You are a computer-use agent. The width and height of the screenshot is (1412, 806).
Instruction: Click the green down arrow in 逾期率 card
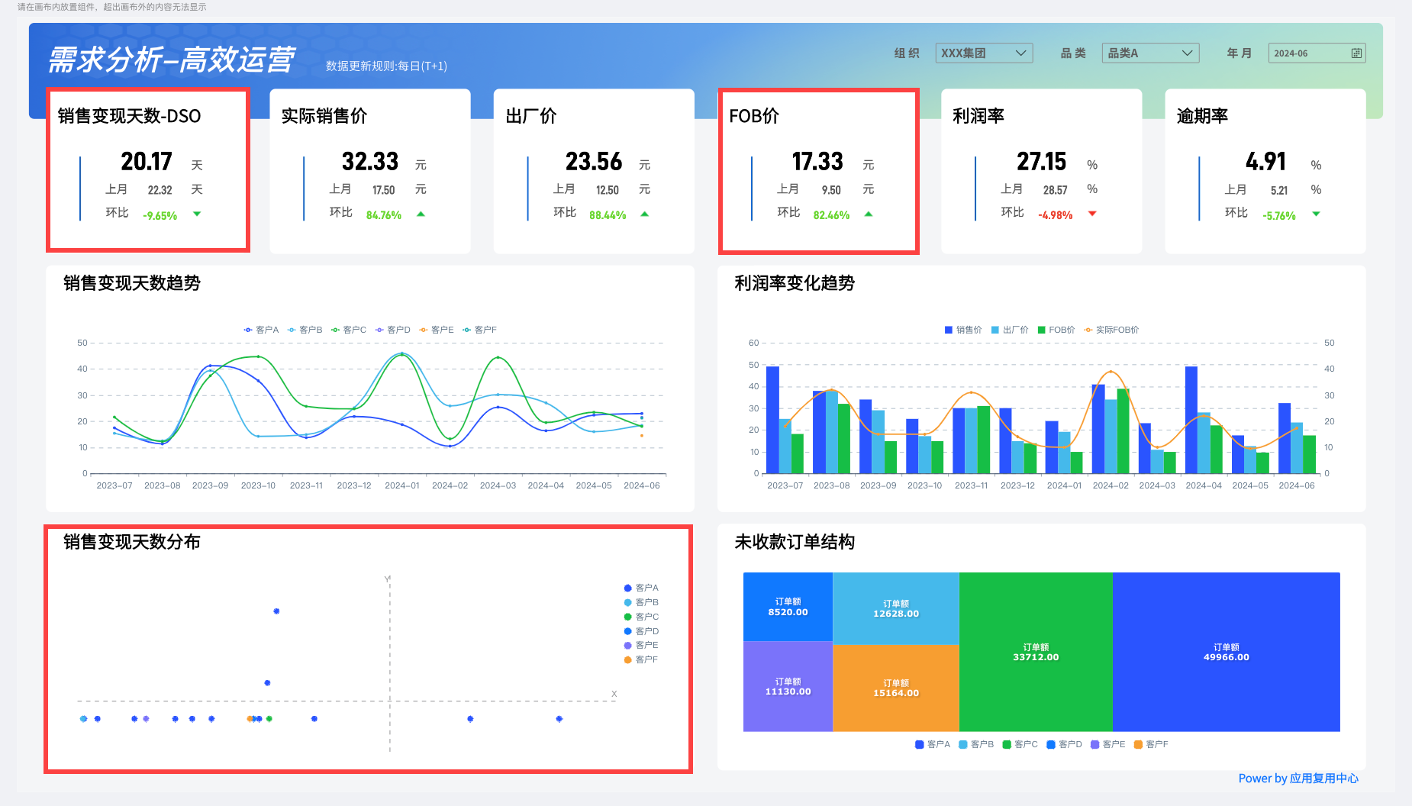point(1316,214)
